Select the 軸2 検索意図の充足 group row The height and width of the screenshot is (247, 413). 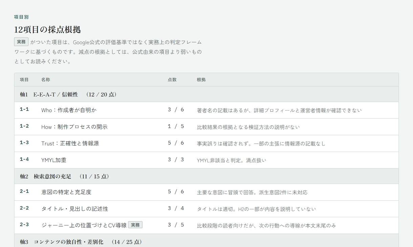(206, 176)
